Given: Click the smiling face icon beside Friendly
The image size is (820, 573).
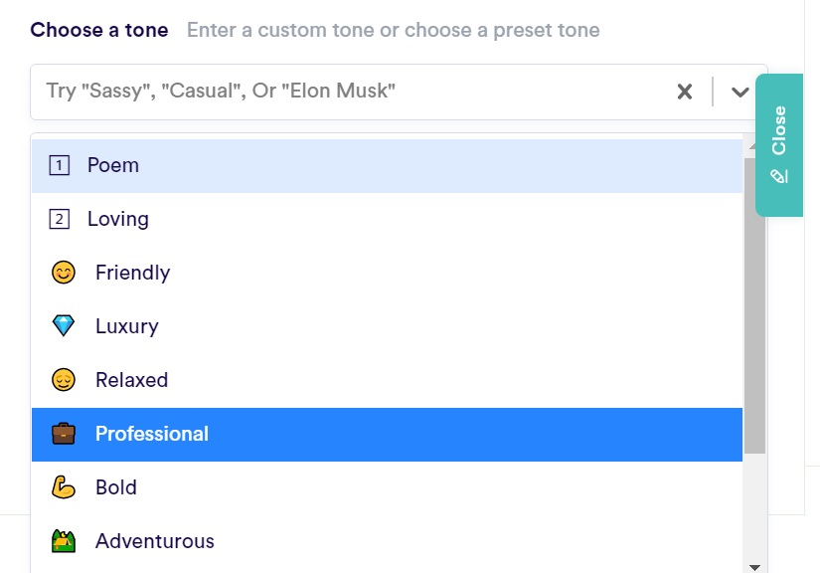Looking at the screenshot, I should coord(64,273).
